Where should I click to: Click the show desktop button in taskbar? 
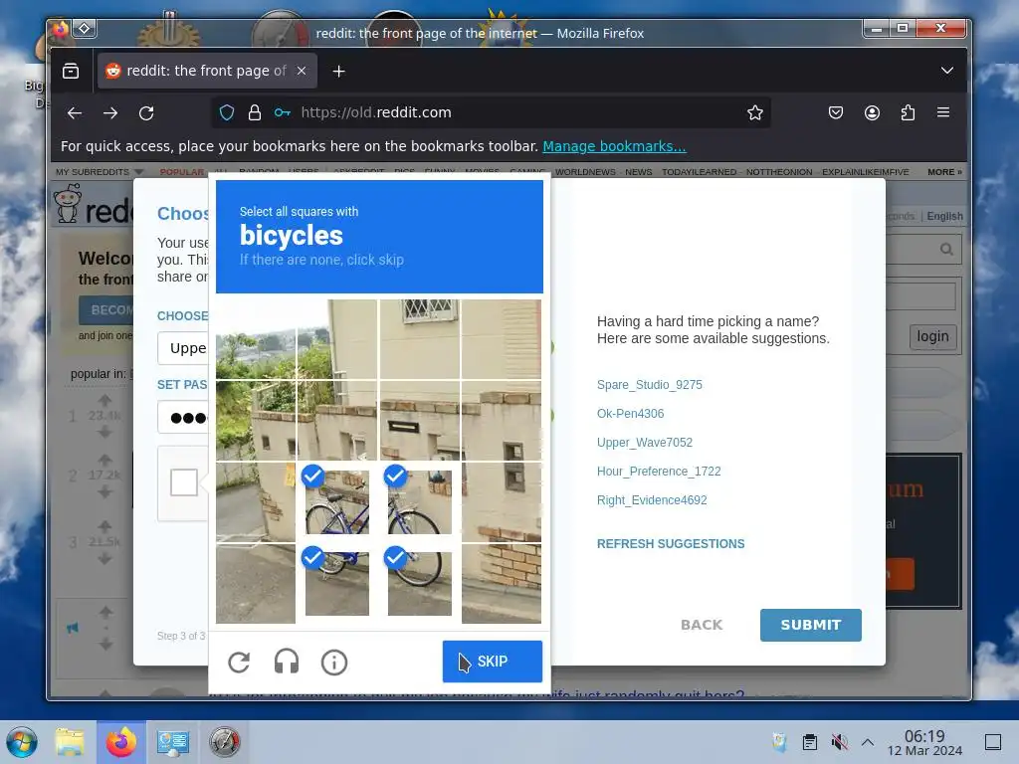[993, 741]
